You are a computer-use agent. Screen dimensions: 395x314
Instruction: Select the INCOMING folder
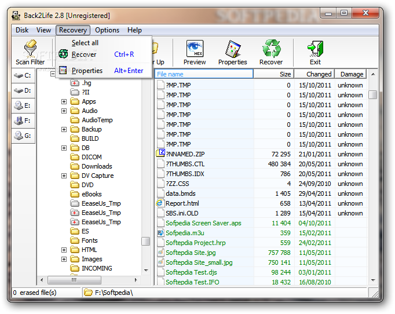97,268
